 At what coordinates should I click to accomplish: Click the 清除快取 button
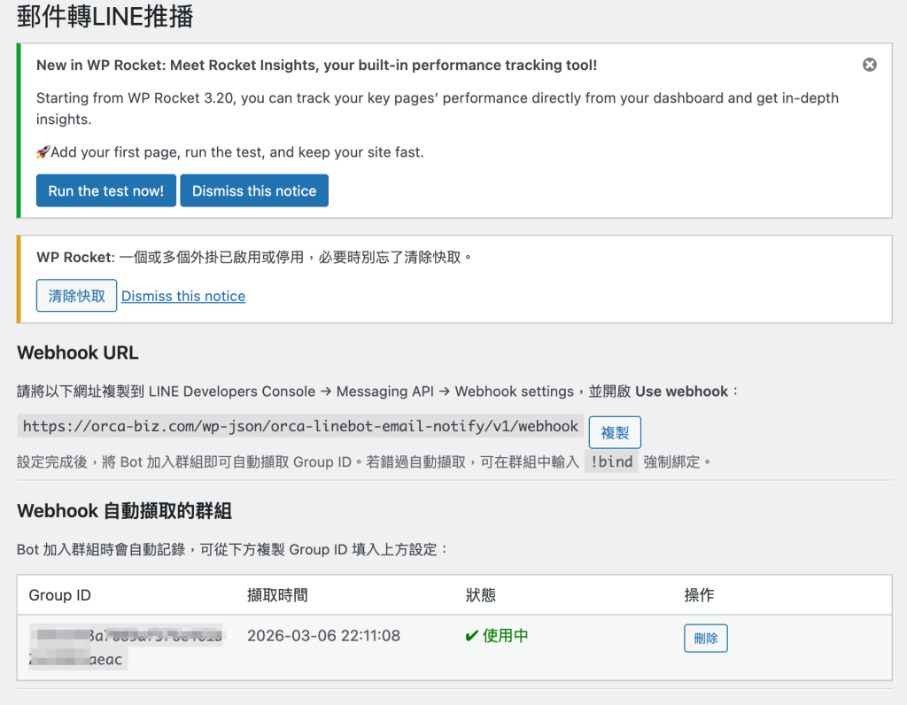click(x=76, y=296)
